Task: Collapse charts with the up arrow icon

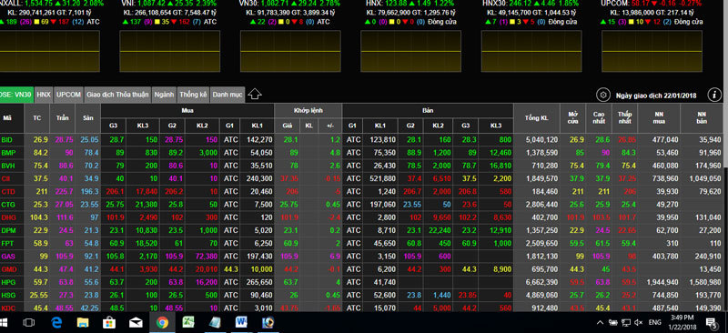Action: point(255,95)
